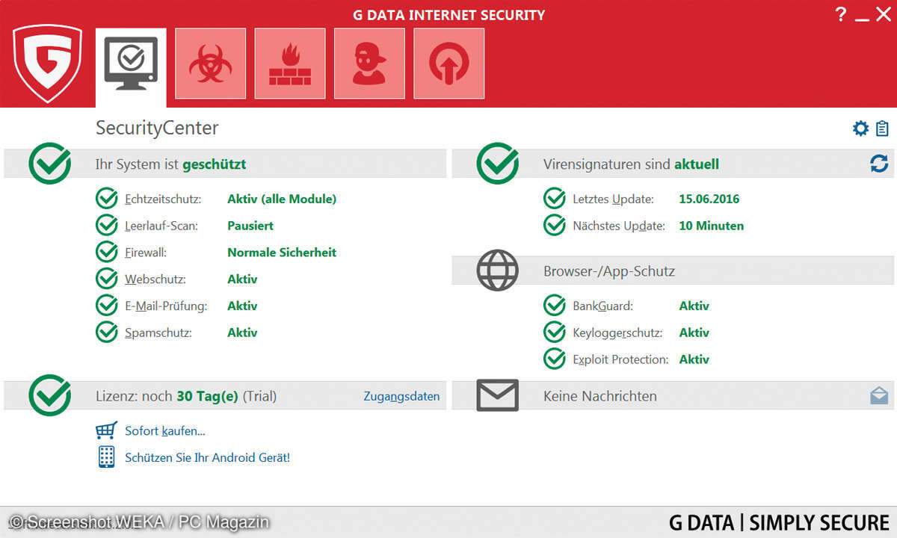Open protocols clipboard icon
The width and height of the screenshot is (897, 538).
pyautogui.click(x=882, y=129)
